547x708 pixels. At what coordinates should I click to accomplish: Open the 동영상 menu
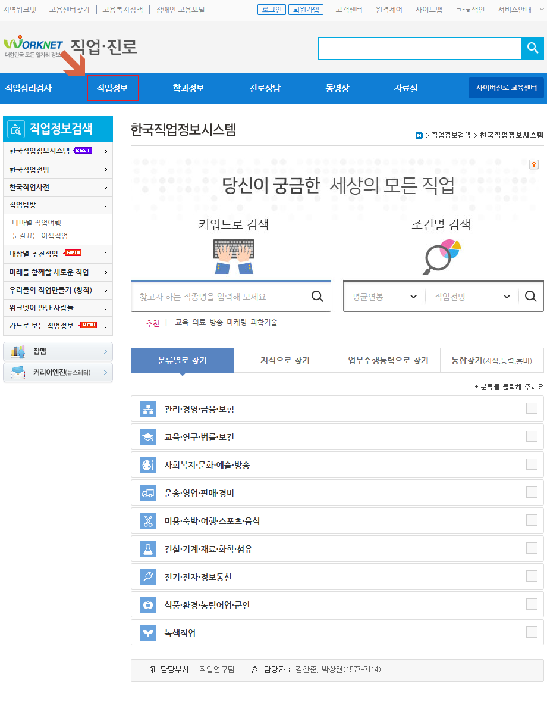(x=337, y=88)
